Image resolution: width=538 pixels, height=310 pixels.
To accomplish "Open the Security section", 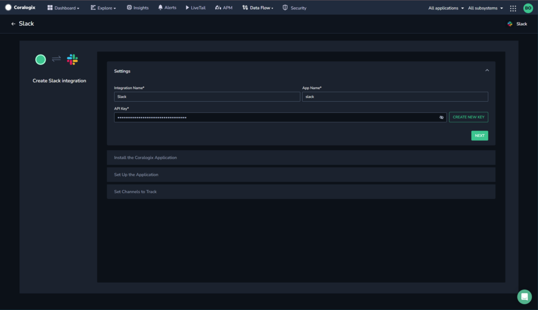I will tap(294, 8).
